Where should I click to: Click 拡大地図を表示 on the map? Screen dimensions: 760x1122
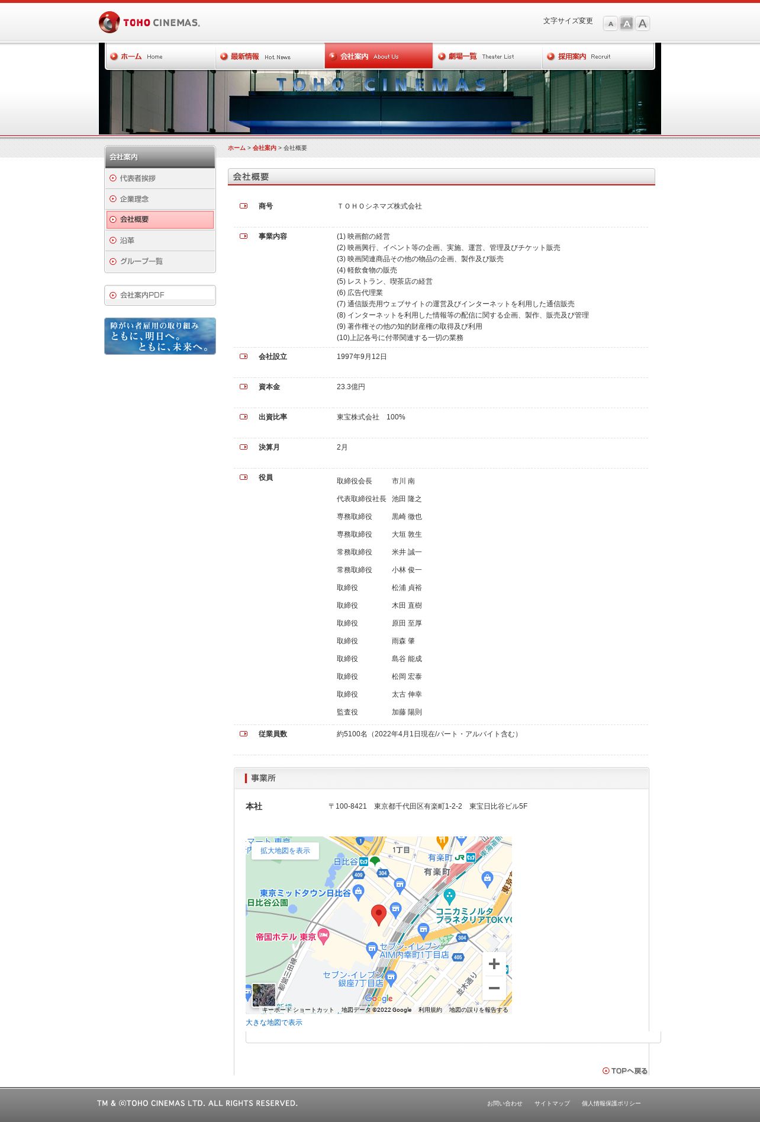click(x=285, y=851)
